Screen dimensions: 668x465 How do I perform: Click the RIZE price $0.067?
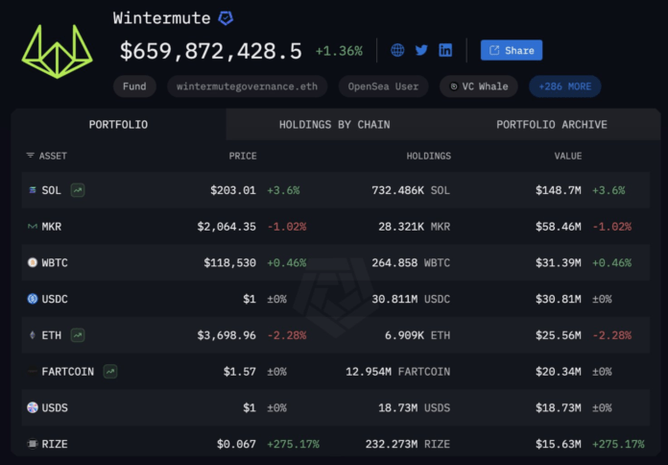[236, 444]
